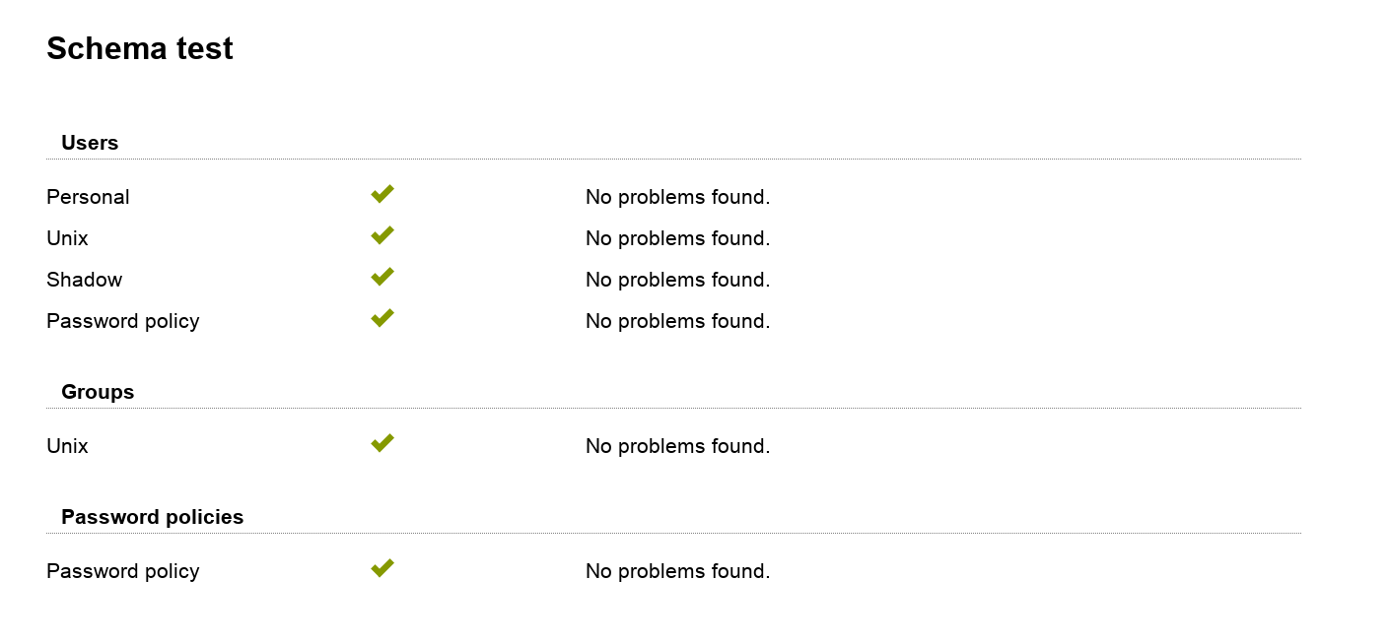Viewport: 1389px width, 644px height.
Task: Click Password policy label under Password policies
Action: tap(122, 571)
